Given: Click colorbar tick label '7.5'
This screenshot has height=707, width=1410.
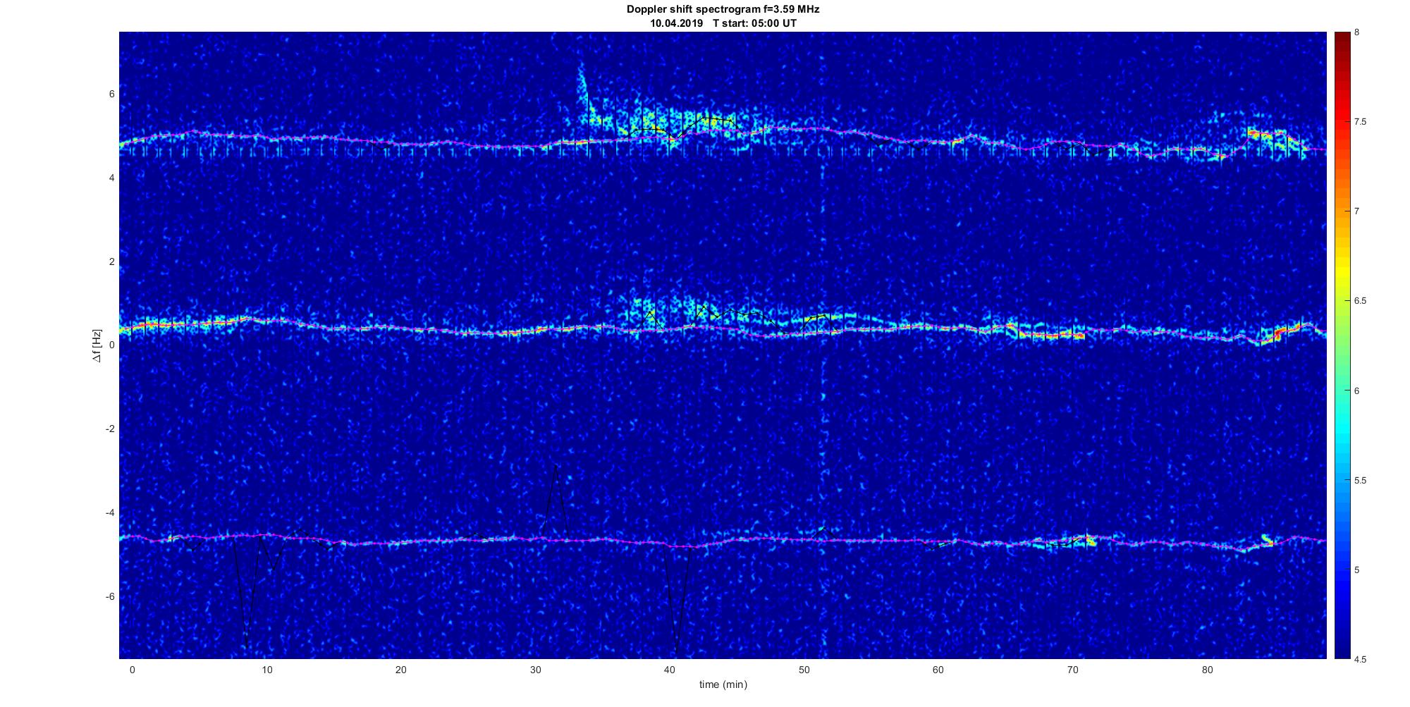Looking at the screenshot, I should [1360, 122].
